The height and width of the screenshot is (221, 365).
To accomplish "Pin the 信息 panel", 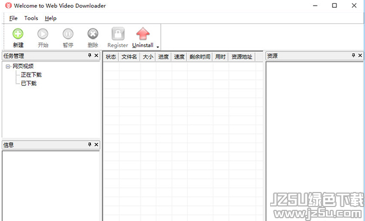I will tap(90, 145).
